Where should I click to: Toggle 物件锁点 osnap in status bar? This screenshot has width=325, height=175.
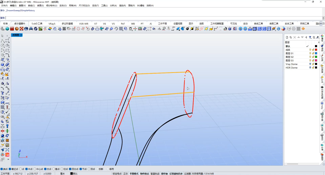pos(144,174)
